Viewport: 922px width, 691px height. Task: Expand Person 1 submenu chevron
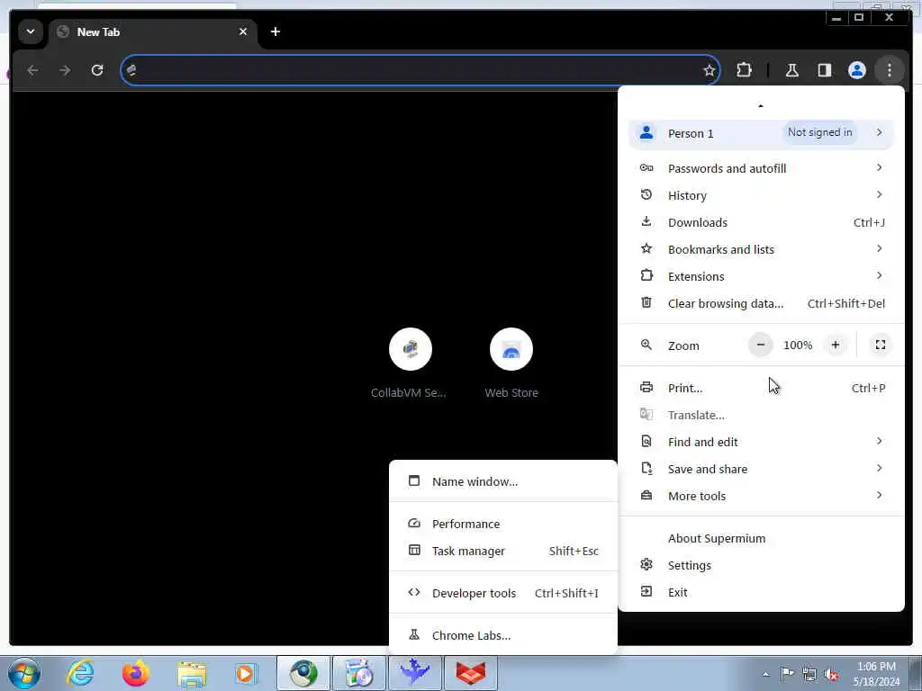click(x=879, y=132)
